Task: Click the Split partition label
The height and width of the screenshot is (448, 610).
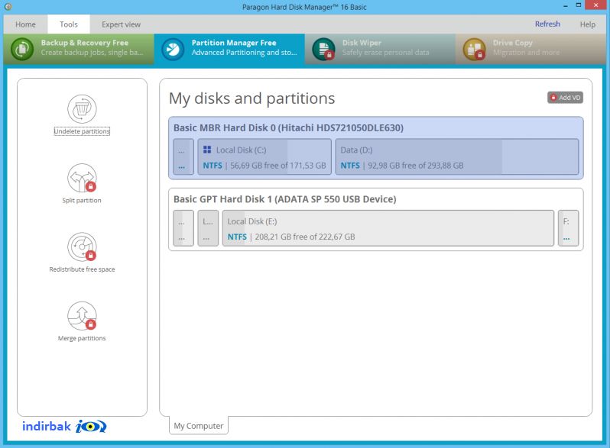Action: coord(82,201)
